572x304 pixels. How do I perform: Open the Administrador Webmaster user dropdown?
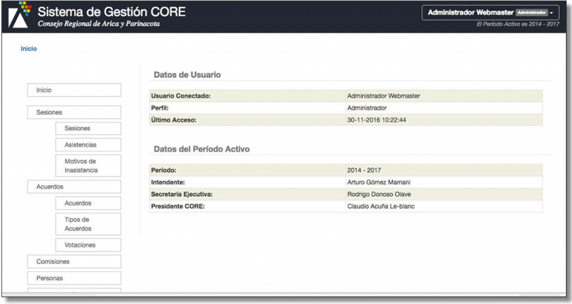(x=490, y=13)
